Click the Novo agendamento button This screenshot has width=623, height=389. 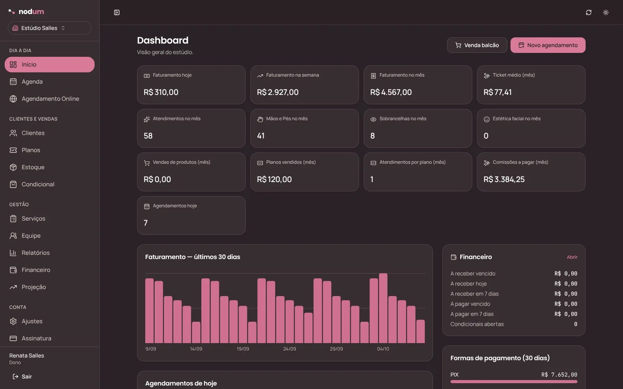pyautogui.click(x=548, y=45)
